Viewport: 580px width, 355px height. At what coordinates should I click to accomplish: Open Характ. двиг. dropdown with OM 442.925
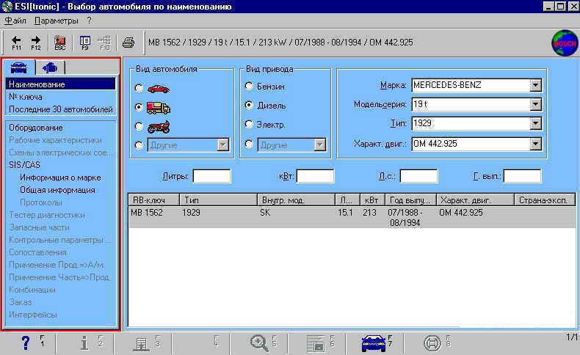[535, 144]
